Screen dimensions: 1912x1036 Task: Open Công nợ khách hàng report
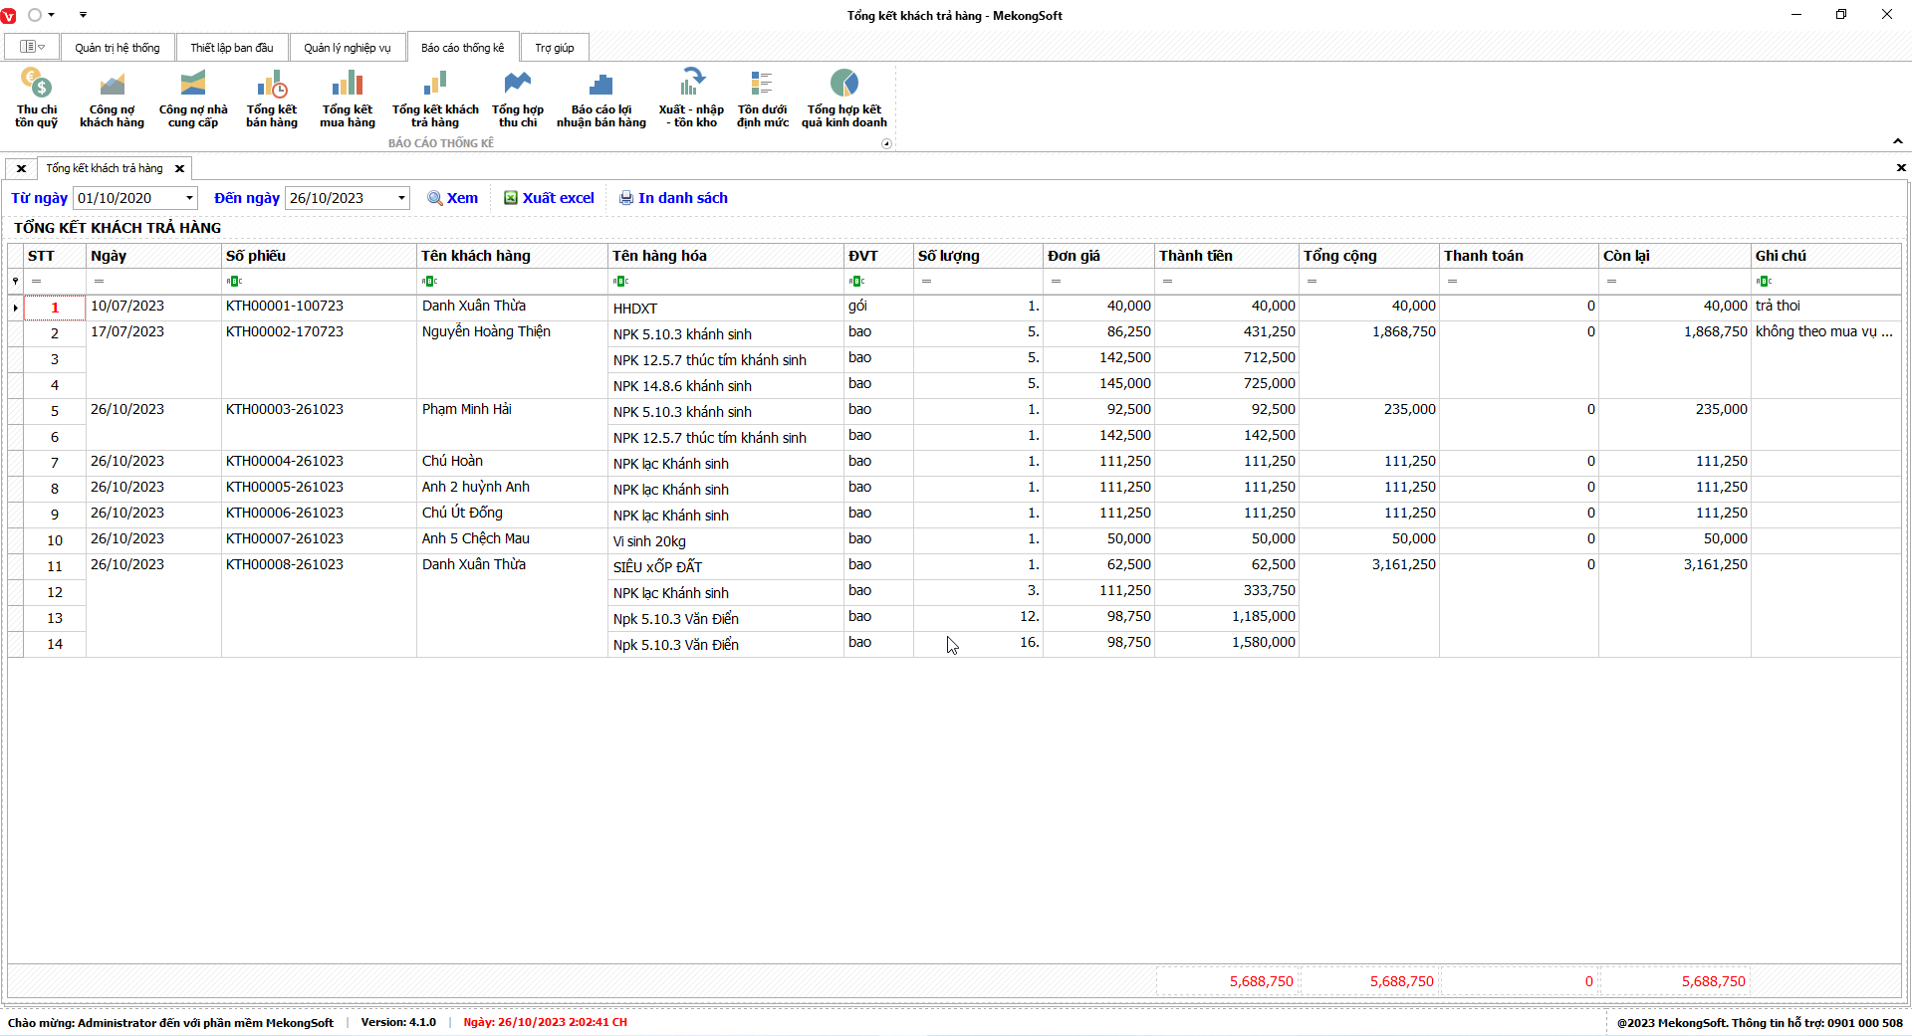coord(112,98)
